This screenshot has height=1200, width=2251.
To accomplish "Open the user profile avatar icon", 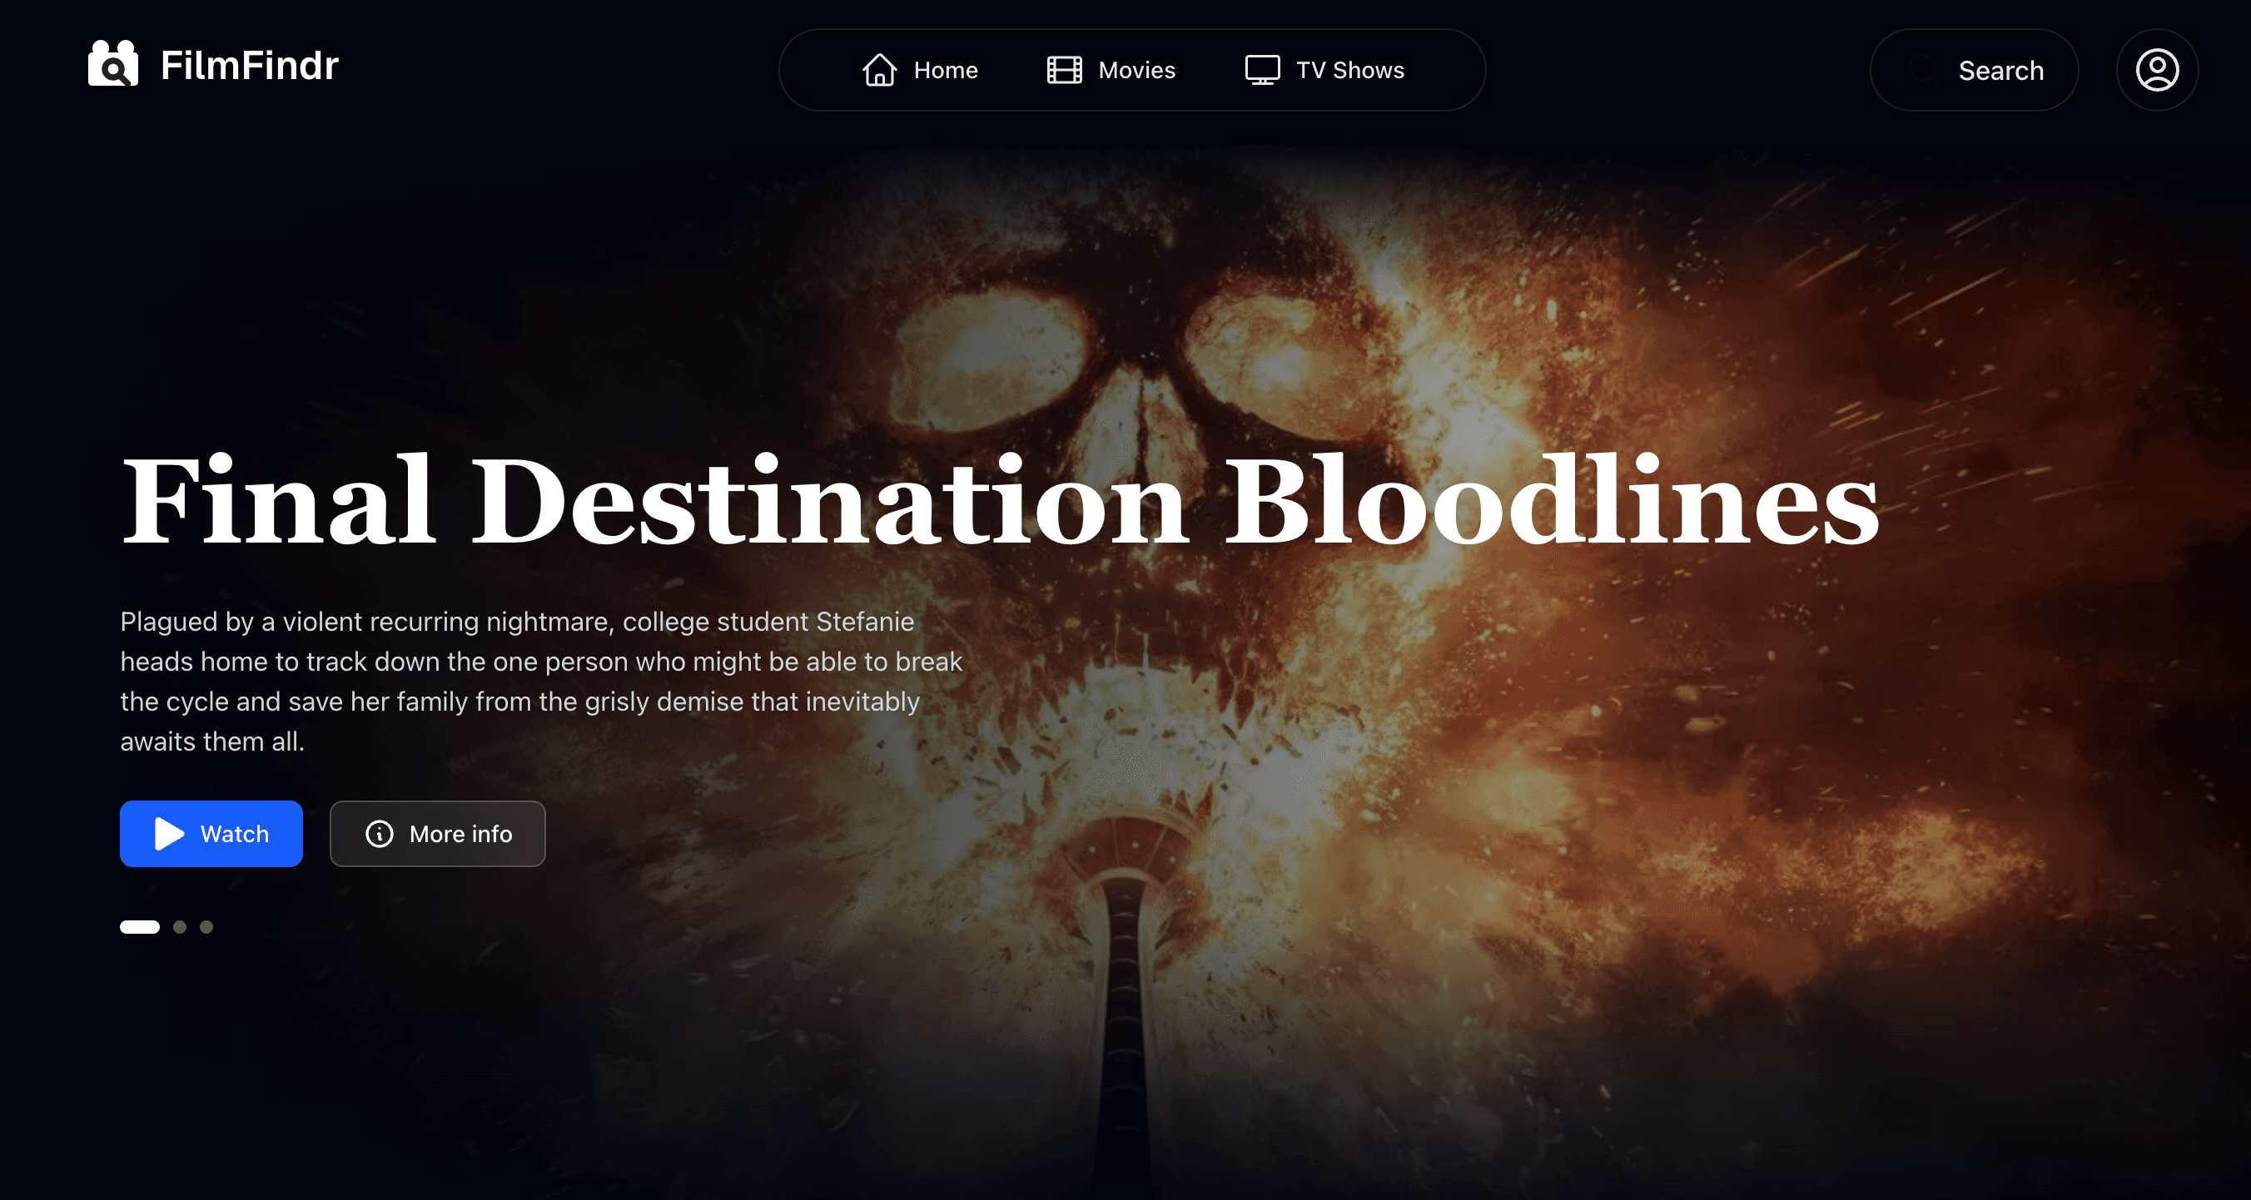I will [x=2157, y=70].
